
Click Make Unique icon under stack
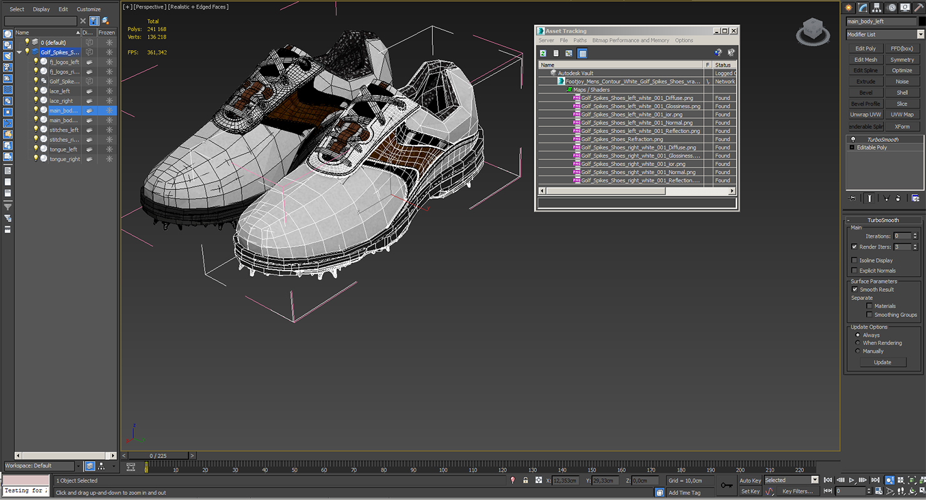(886, 198)
